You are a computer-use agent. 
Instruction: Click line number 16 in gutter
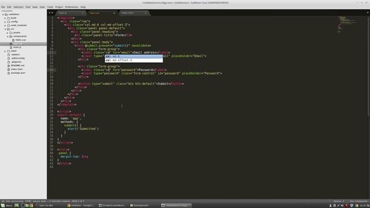coord(51,70)
